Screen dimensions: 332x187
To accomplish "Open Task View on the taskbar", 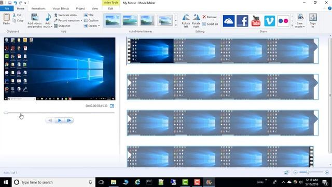I will (x=101, y=182).
